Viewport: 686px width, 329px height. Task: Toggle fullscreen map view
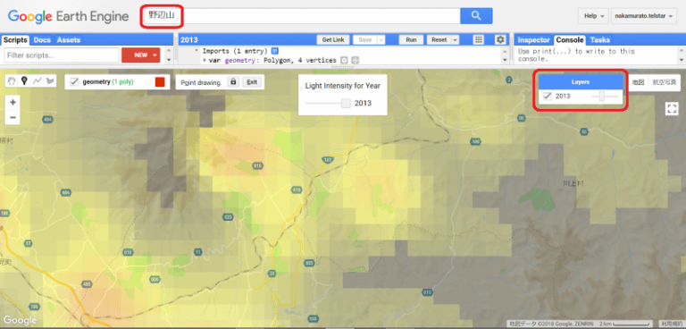tap(672, 109)
